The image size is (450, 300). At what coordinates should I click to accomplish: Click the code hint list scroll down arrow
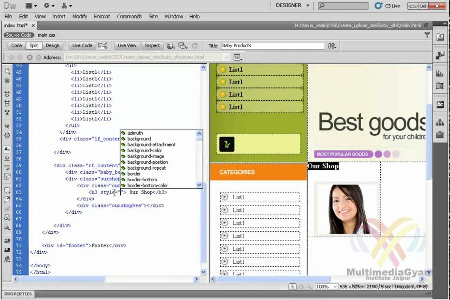(x=199, y=185)
